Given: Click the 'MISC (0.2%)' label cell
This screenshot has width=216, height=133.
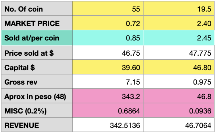Looking at the screenshot, I should pos(37,110).
